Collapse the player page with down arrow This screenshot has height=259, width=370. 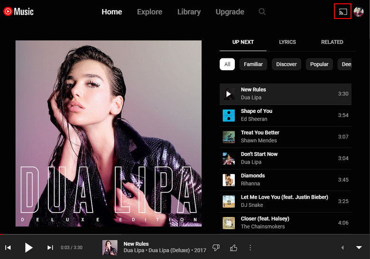tap(359, 248)
